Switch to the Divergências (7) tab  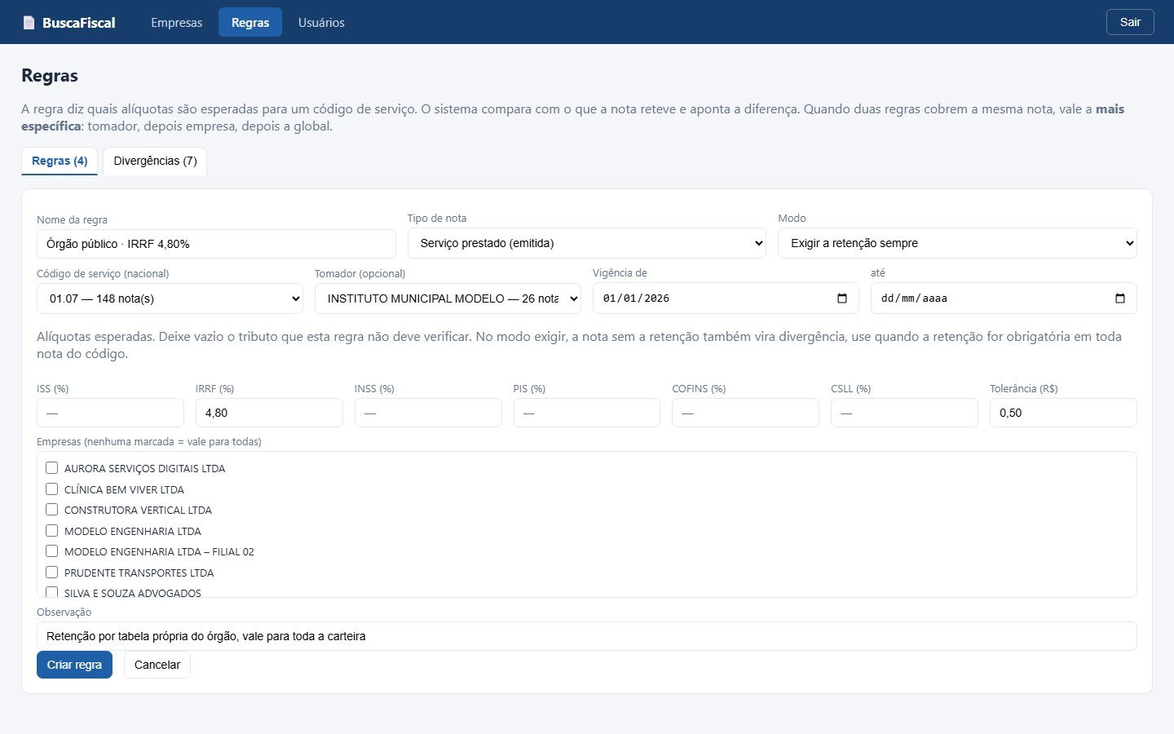[x=155, y=161]
